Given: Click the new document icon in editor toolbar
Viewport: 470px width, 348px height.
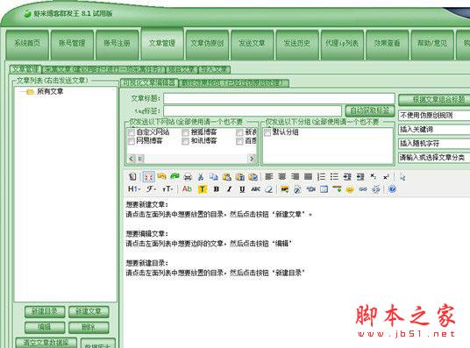Looking at the screenshot, I should click(x=132, y=176).
